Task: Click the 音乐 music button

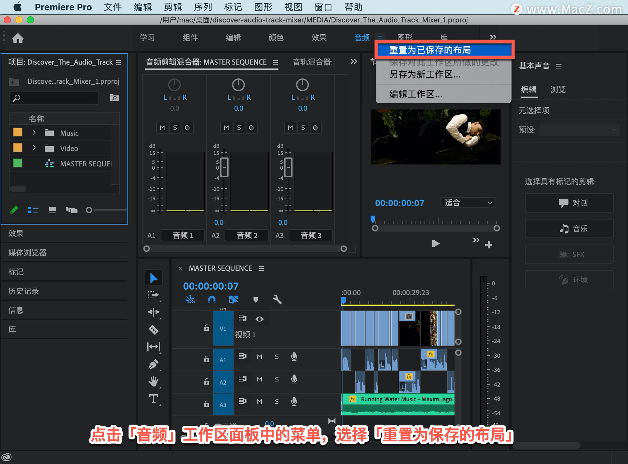Action: [x=569, y=229]
